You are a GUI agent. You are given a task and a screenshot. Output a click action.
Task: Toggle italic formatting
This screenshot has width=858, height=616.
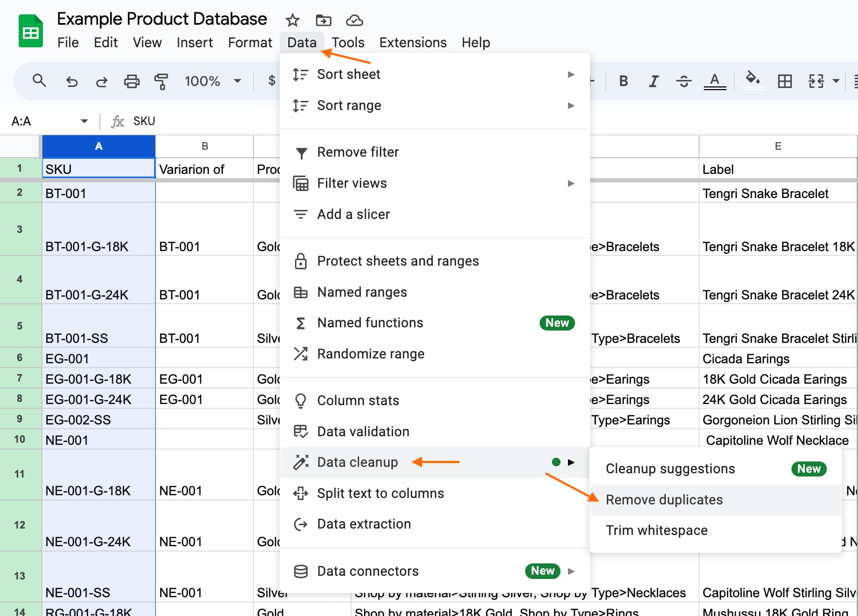(x=653, y=81)
